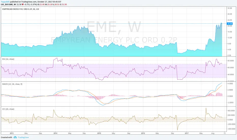The image size is (237, 140).
Task: Open the TradingView link beside 'Created with'
Action: tap(23, 137)
